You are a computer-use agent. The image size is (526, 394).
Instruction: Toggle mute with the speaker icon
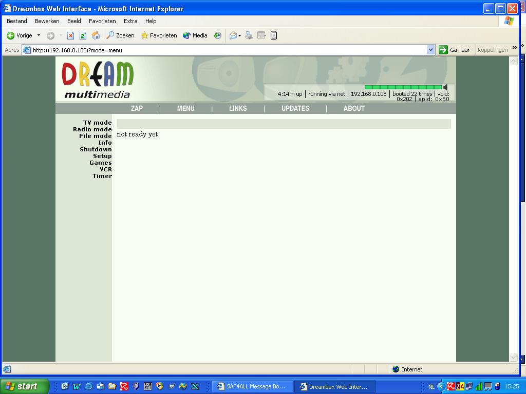tap(445, 87)
